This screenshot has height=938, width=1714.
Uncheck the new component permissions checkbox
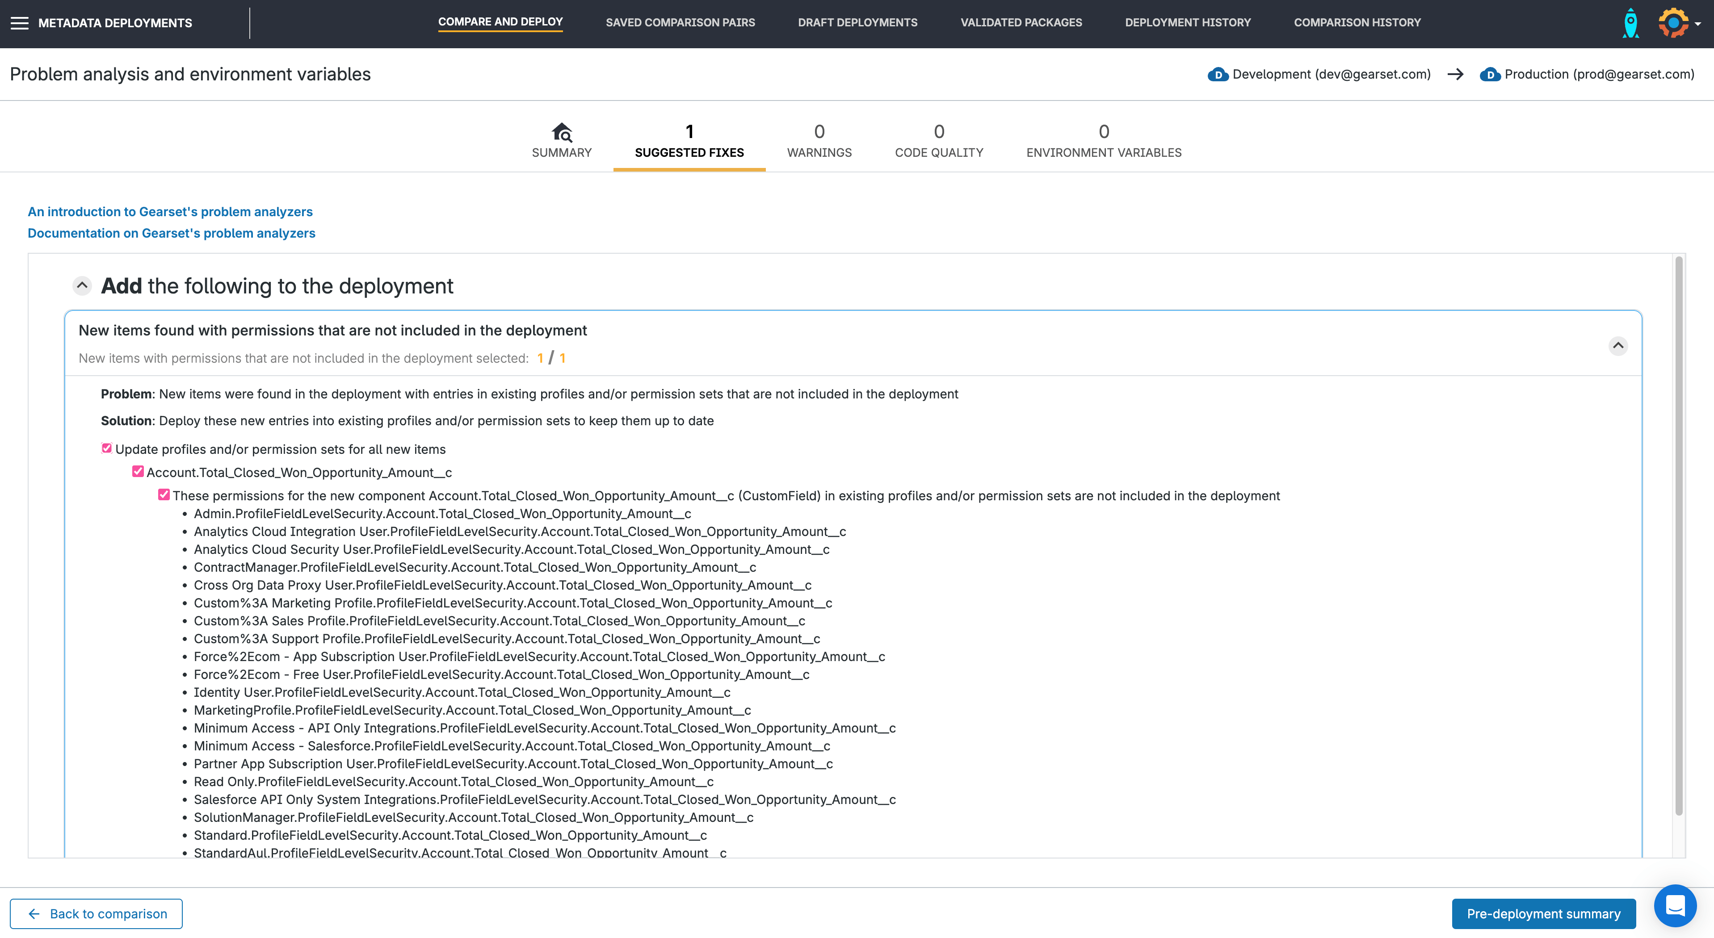[x=164, y=494]
